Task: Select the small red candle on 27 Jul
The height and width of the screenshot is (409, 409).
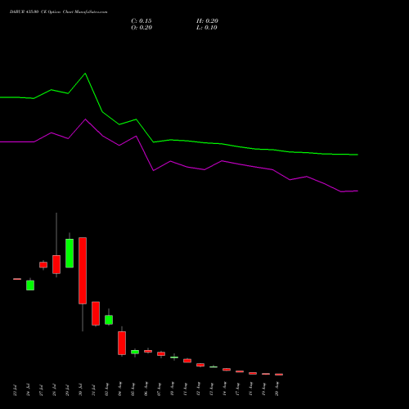Action: 43,265
